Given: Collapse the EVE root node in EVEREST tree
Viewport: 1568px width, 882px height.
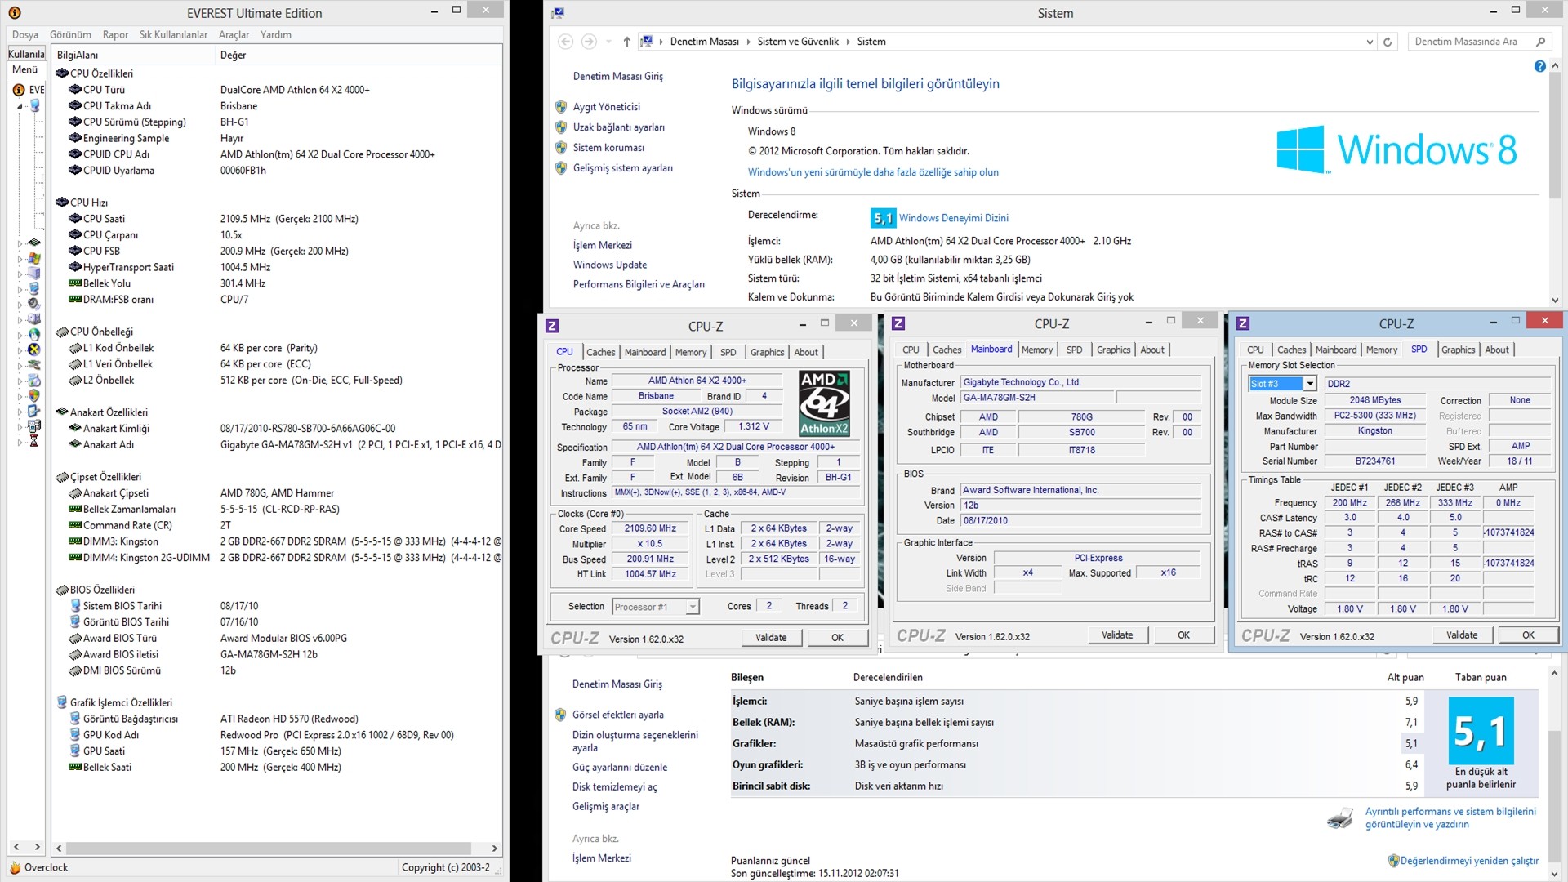Looking at the screenshot, I should [19, 106].
